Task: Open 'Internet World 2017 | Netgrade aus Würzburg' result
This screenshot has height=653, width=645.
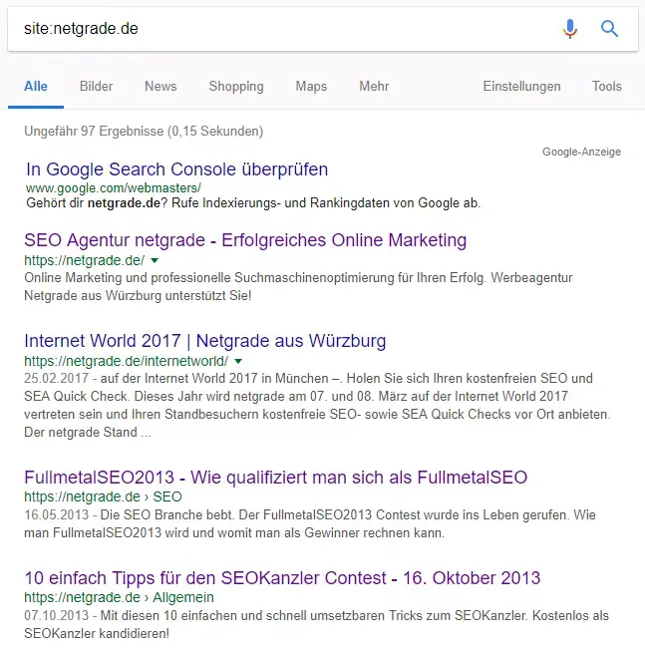Action: (x=204, y=341)
